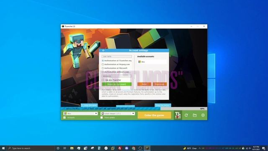Open launcher settings gear icon
Image resolution: width=268 pixels, height=151 pixels.
[203, 115]
